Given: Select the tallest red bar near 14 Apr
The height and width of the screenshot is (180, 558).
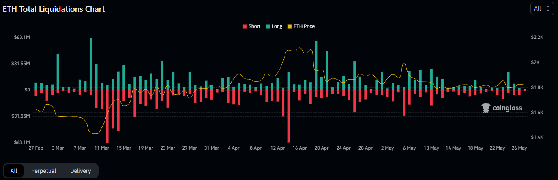Looking at the screenshot, I should click(288, 116).
